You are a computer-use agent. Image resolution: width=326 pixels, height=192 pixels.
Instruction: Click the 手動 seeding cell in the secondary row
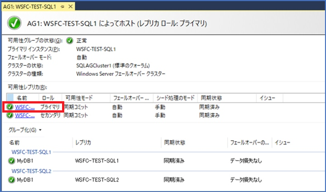tap(160, 115)
